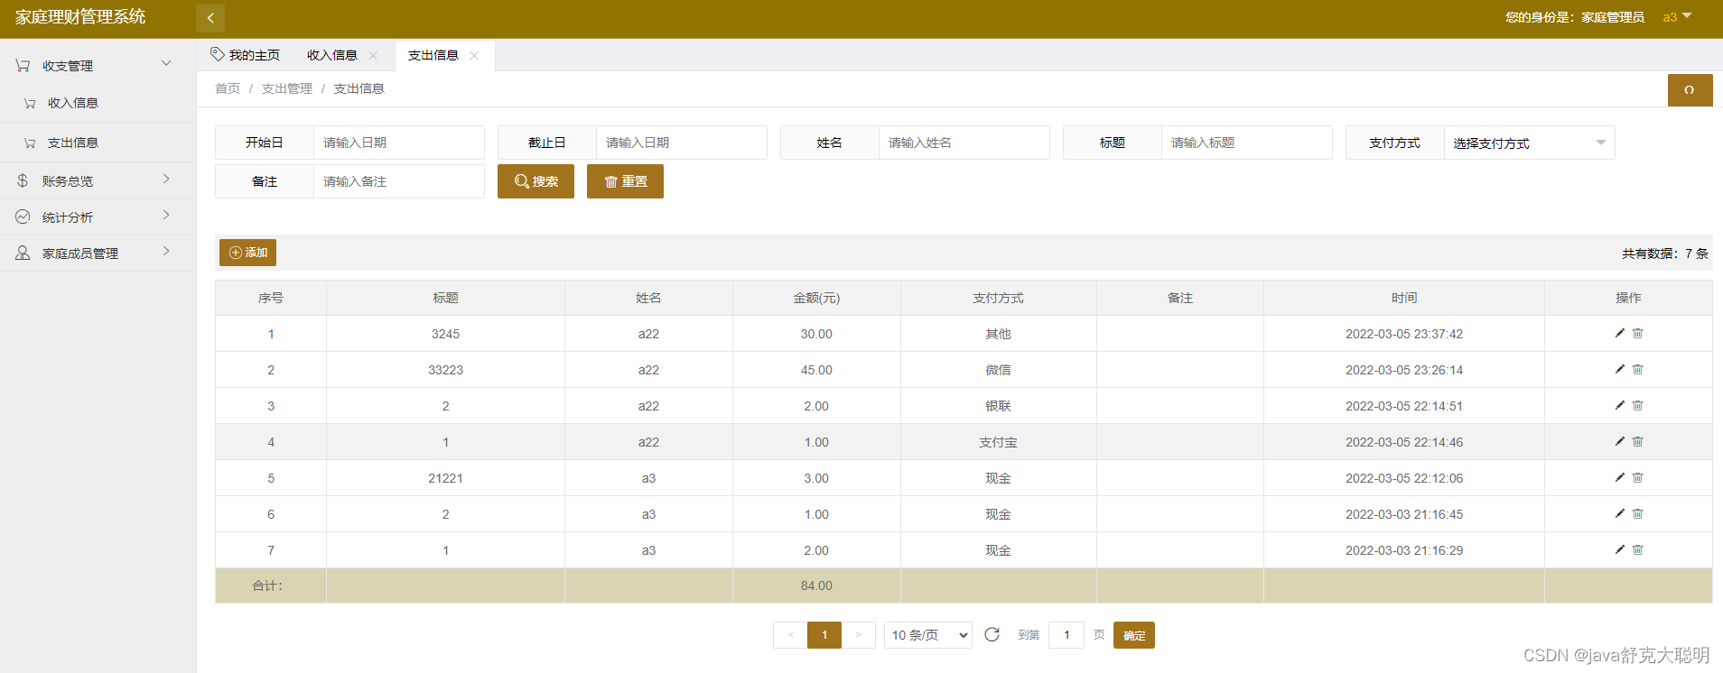Click the time 2022-03-05 23:37:42 cell
The width and height of the screenshot is (1723, 673).
tap(1404, 334)
